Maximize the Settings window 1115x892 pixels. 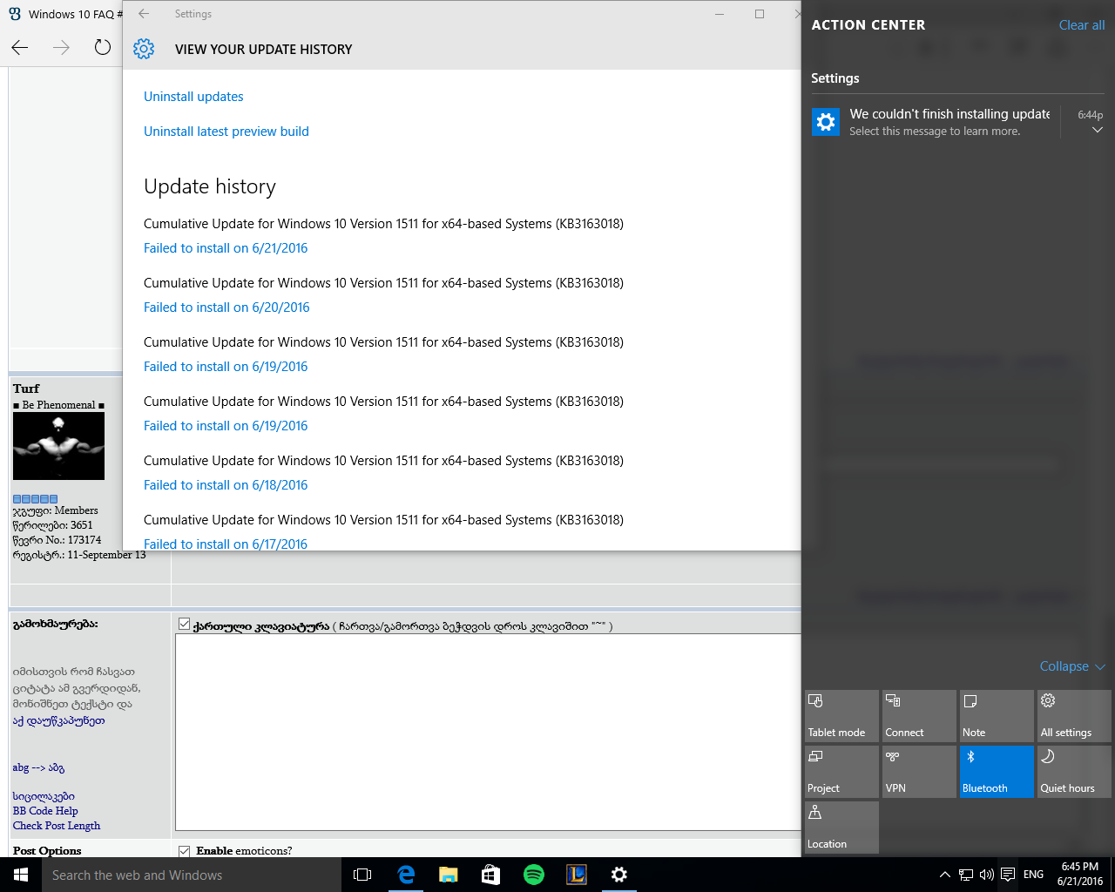coord(760,14)
